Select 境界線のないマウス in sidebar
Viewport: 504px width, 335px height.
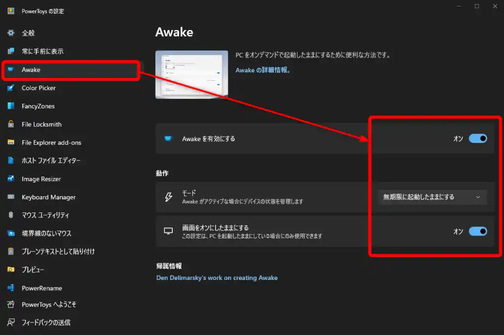pyautogui.click(x=46, y=234)
